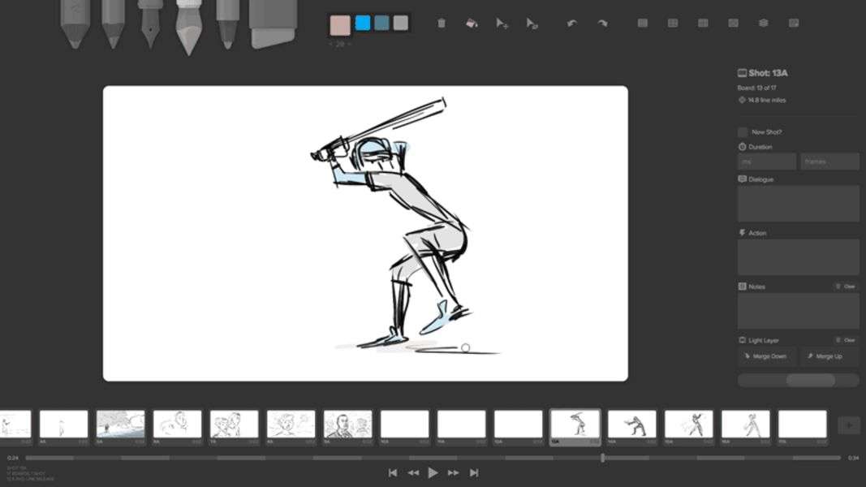Select the note pen marker tool
Viewport: 866px width, 487px height.
(227, 24)
